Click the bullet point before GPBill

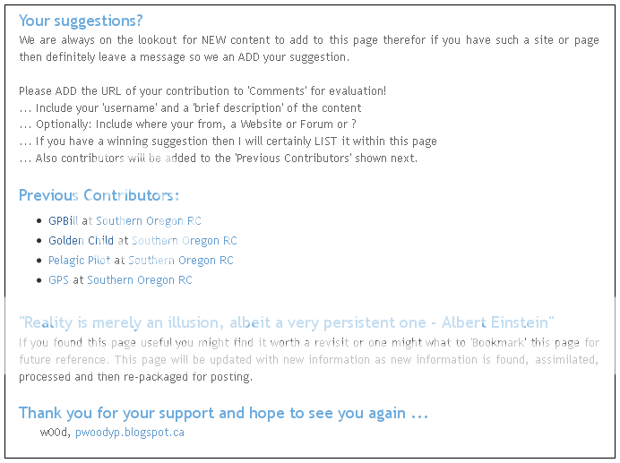click(x=39, y=221)
